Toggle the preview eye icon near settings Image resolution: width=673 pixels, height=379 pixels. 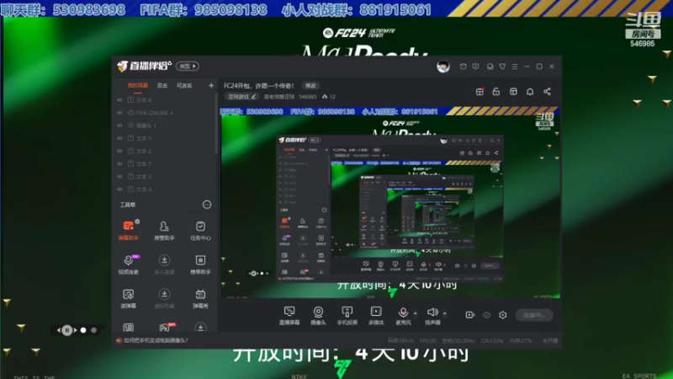[486, 315]
